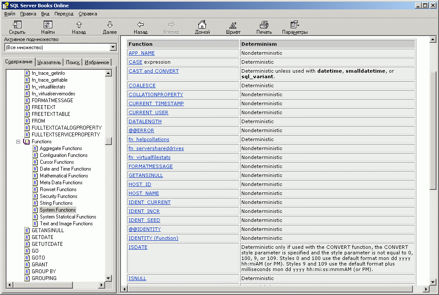
Task: Select page icon next to fn_trace_getinfo
Action: pyautogui.click(x=27, y=73)
